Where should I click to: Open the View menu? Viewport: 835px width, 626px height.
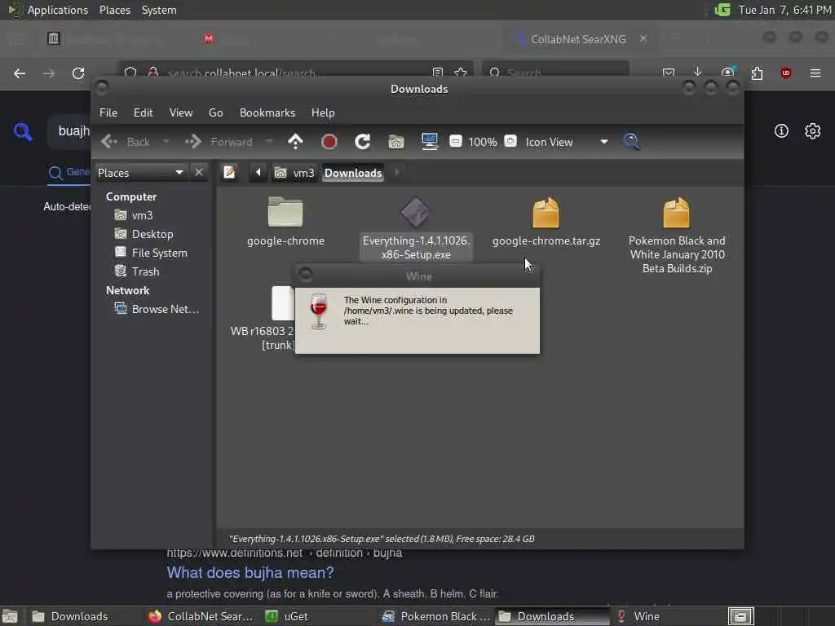point(181,112)
